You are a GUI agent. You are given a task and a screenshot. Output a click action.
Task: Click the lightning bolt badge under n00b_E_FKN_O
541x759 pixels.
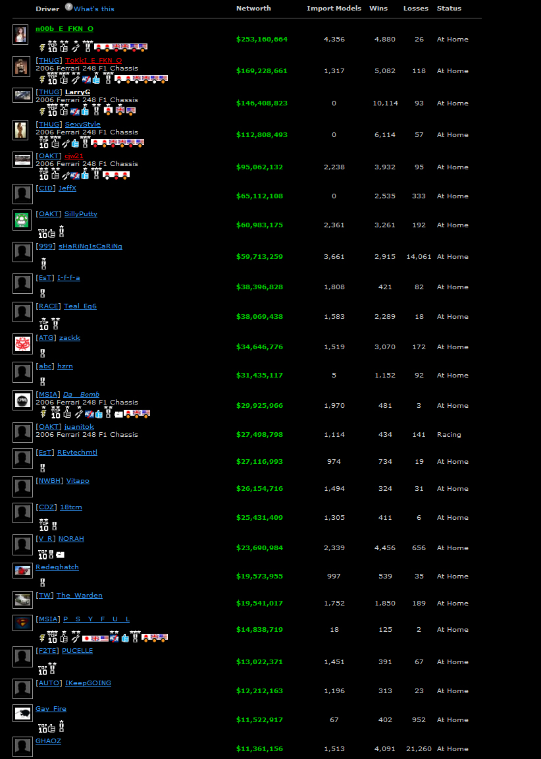42,47
